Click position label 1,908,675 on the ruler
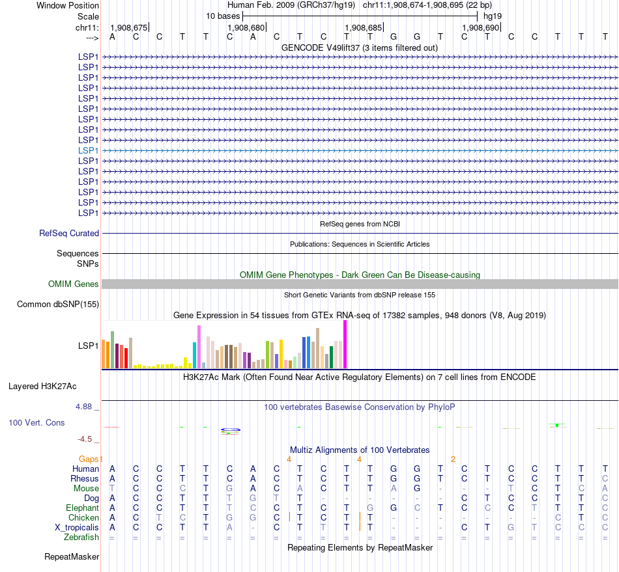Image resolution: width=619 pixels, height=572 pixels. pos(129,27)
